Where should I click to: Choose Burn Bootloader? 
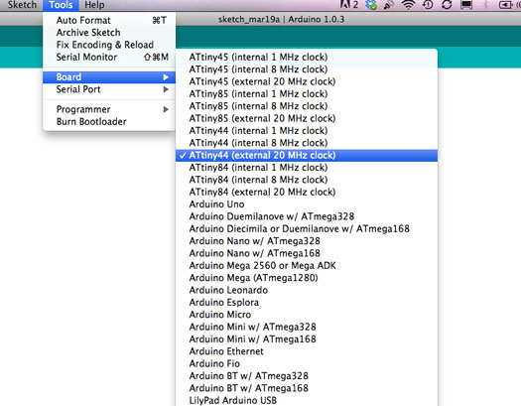click(109, 121)
